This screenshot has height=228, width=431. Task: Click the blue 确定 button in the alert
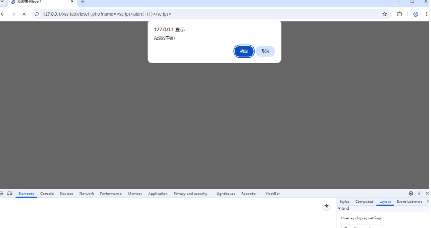tap(244, 51)
